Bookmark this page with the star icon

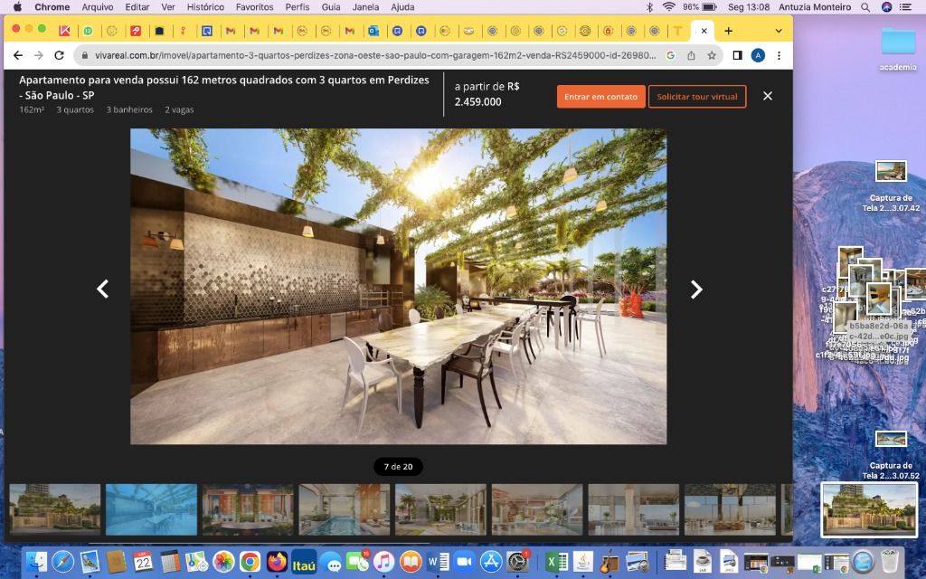[712, 55]
